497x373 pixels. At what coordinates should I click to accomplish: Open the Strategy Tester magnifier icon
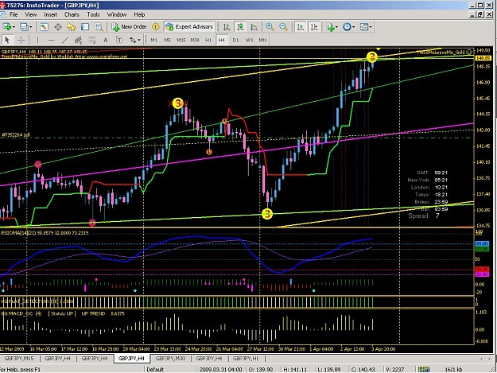coord(99,27)
